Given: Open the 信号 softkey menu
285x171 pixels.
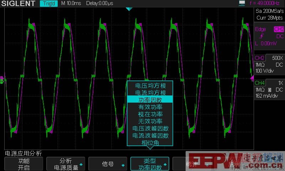Looking at the screenshot, I should (108, 164).
